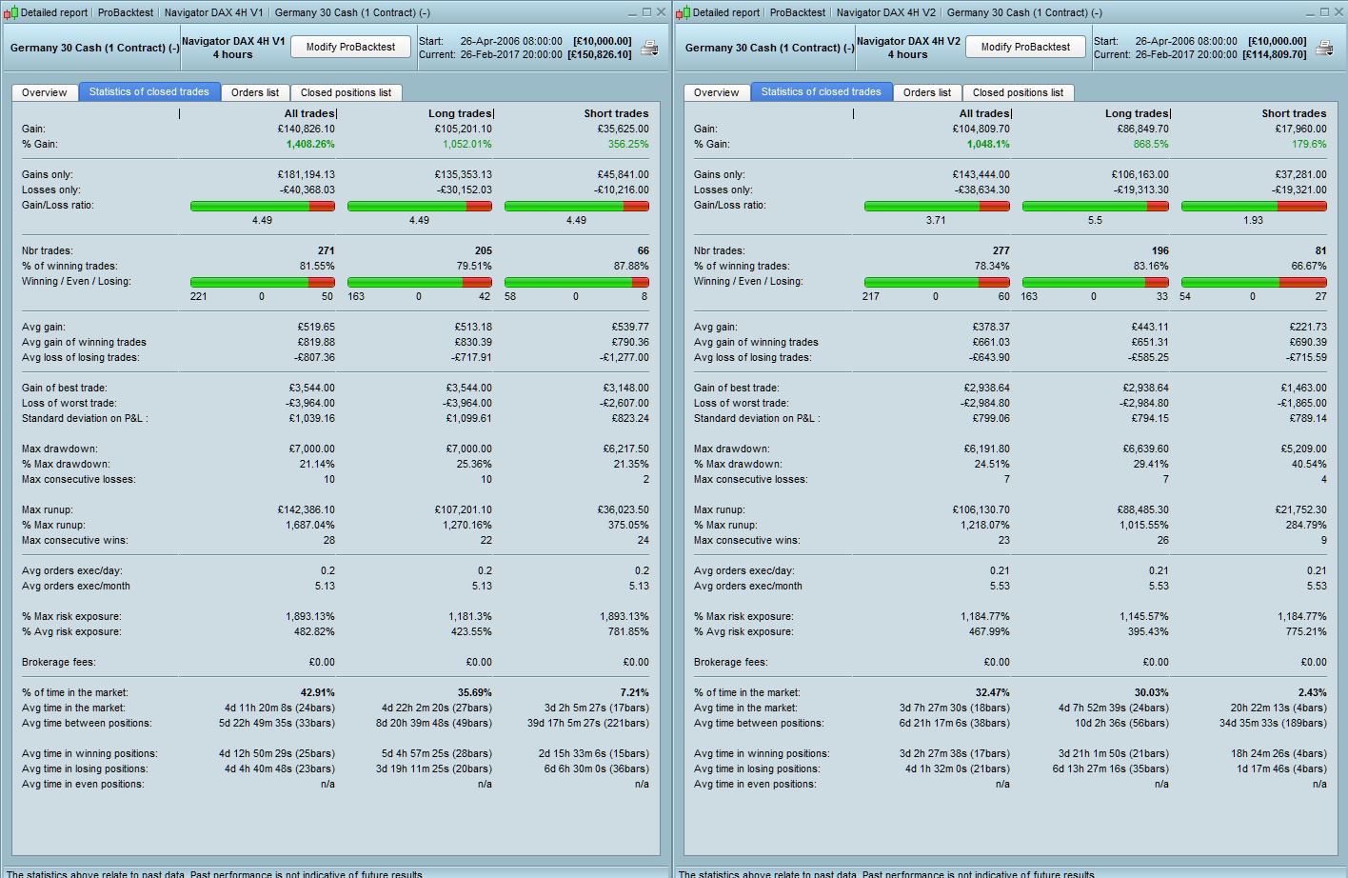Click the Germany 30 Cash instrument label in V2
This screenshot has width=1348, height=878.
click(769, 48)
